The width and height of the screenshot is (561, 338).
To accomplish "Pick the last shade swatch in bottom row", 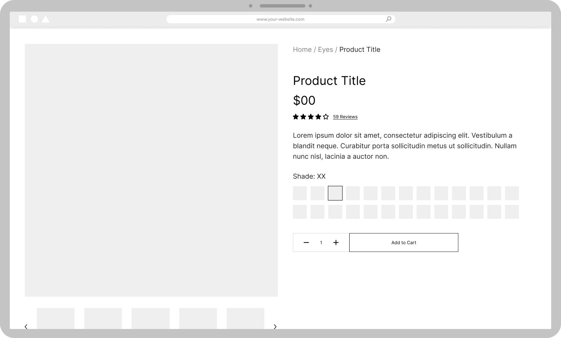I will 512,212.
